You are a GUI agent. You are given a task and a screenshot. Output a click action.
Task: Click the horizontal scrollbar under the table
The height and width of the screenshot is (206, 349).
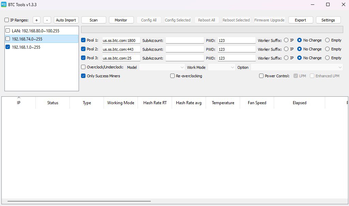tap(79, 201)
